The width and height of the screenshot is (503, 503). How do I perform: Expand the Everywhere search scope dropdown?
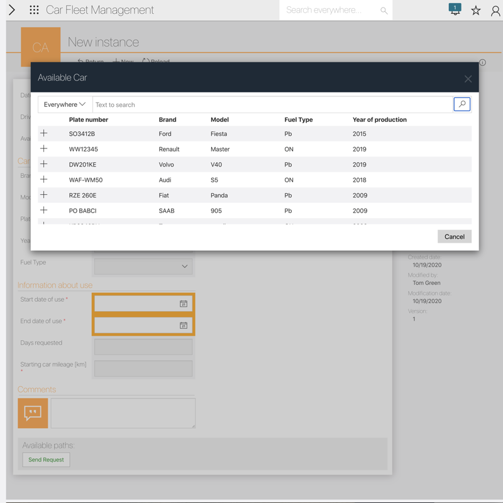coord(65,104)
